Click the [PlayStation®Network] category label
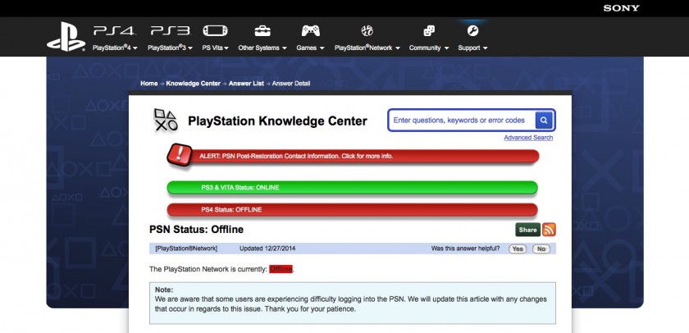Viewport: 689px width, 333px height. [x=186, y=249]
